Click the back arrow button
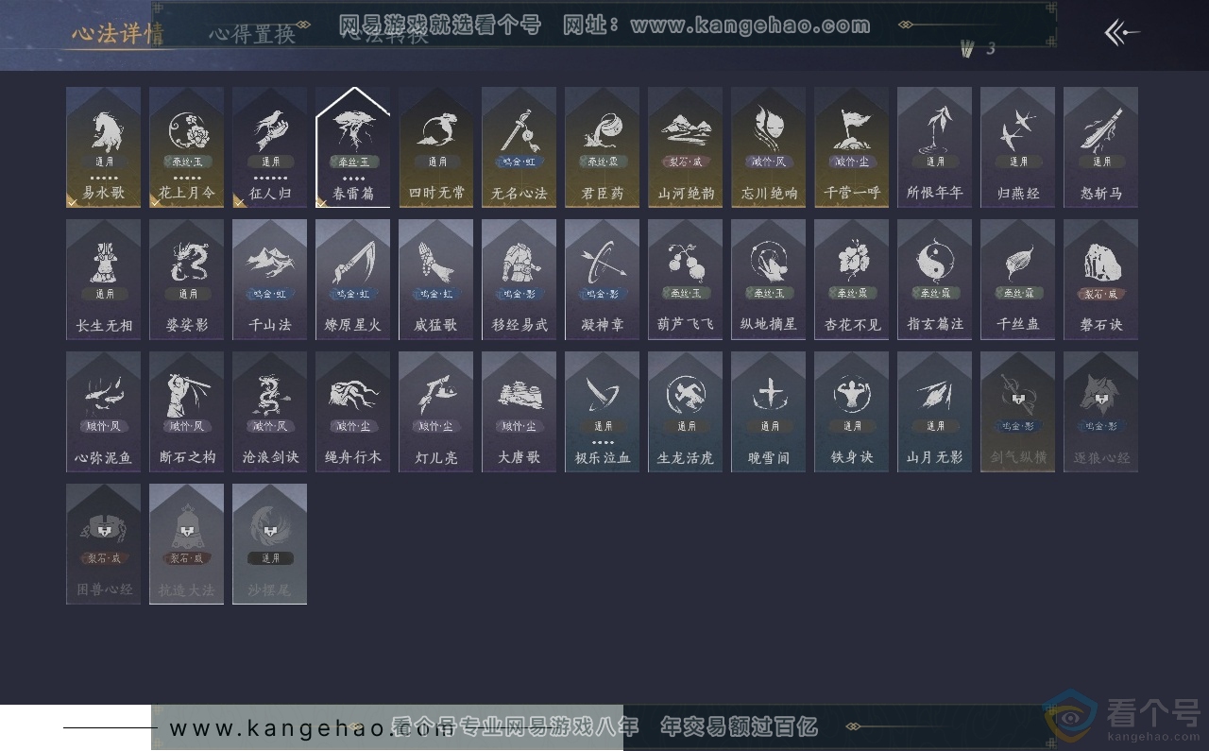The image size is (1209, 751). point(1122,33)
